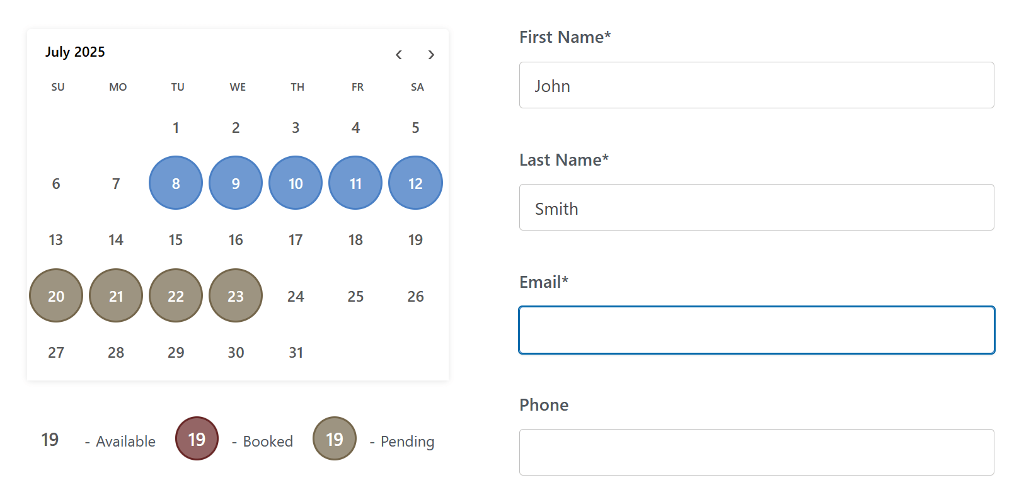
Task: Go to the next month arrow
Action: pos(431,55)
